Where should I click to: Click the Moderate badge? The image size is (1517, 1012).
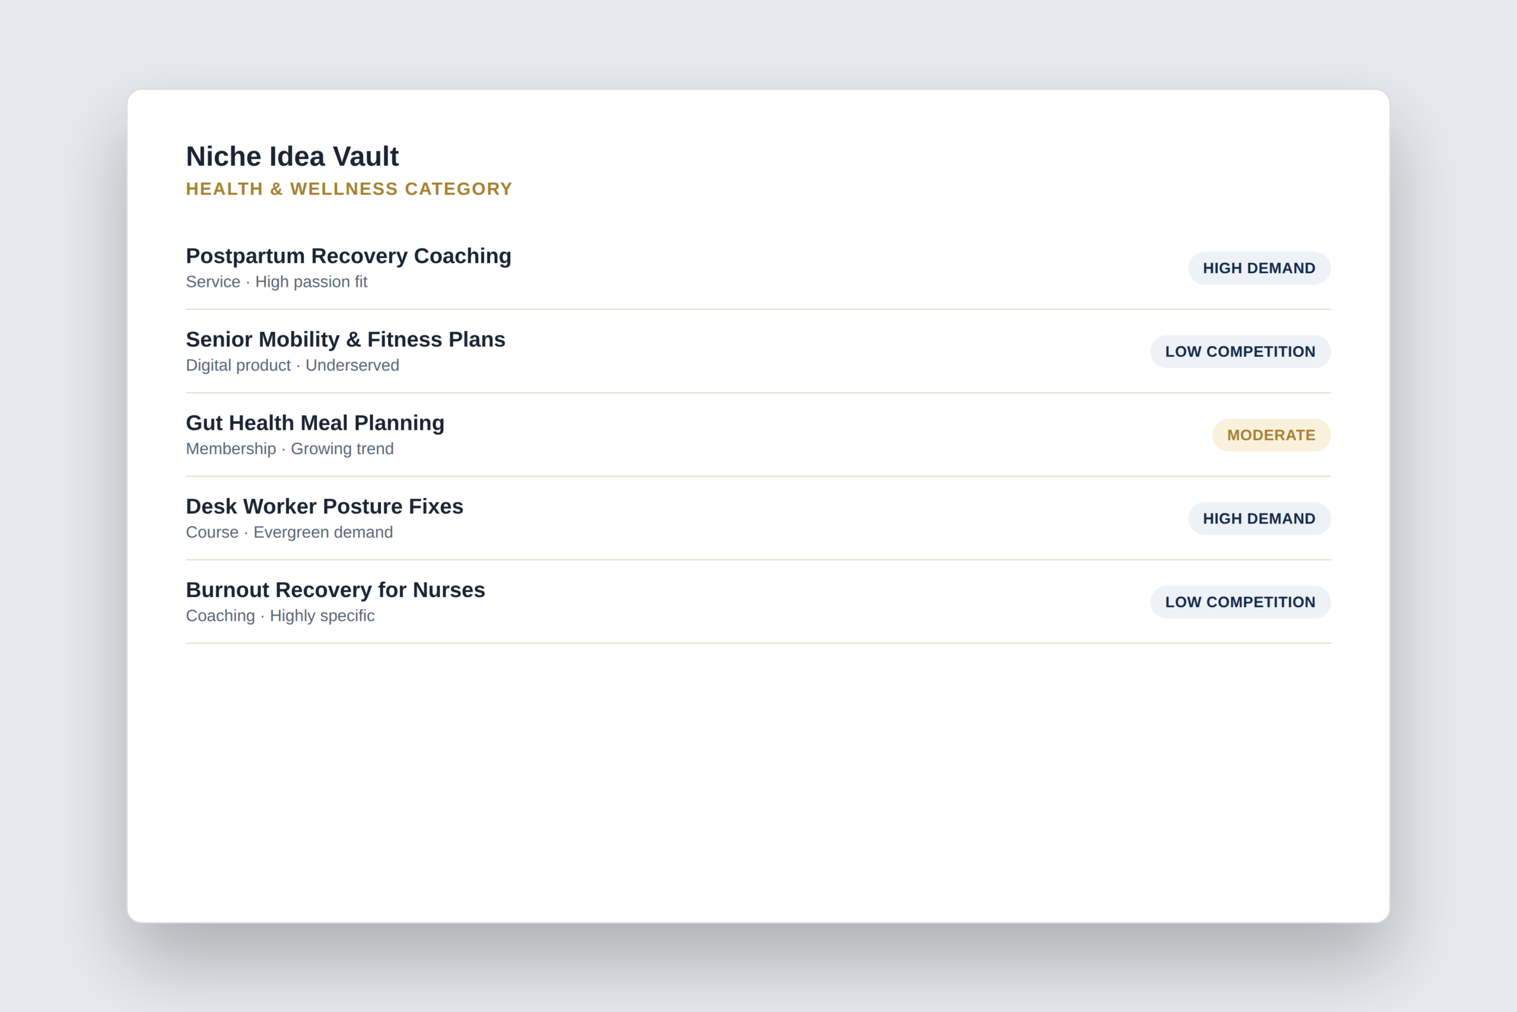coord(1271,435)
